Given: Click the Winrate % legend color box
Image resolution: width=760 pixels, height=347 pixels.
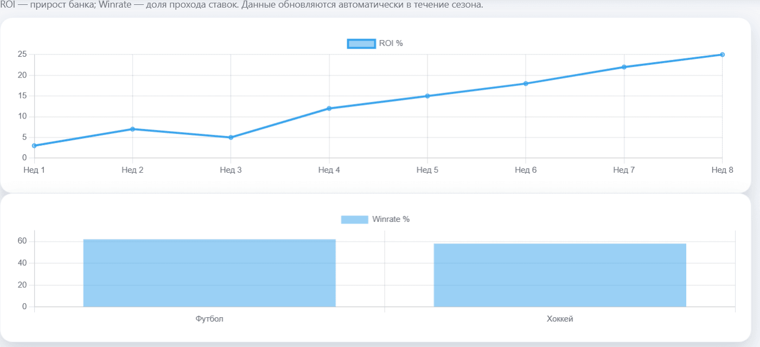Looking at the screenshot, I should point(354,219).
